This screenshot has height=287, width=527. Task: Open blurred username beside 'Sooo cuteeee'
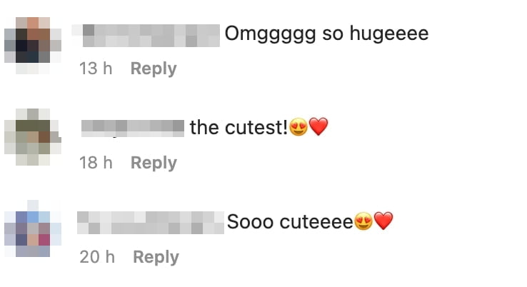pyautogui.click(x=151, y=223)
